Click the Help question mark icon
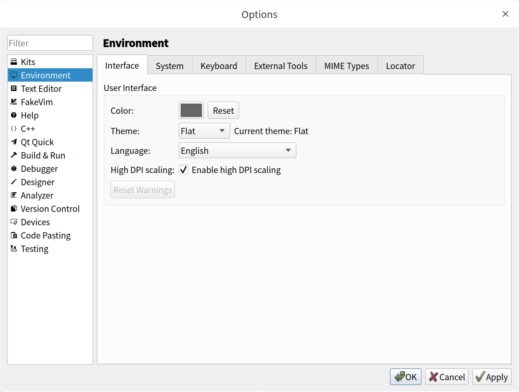This screenshot has width=519, height=392. click(x=14, y=115)
